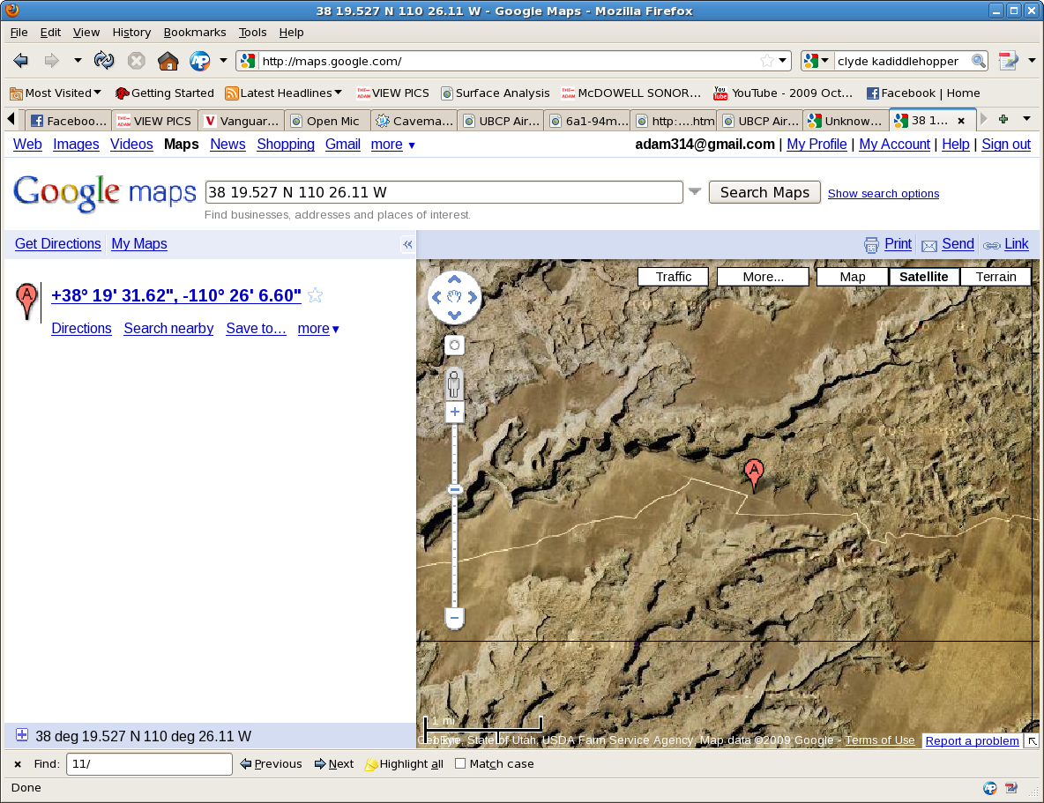
Task: Toggle the Traffic layer on the map
Action: [x=673, y=277]
